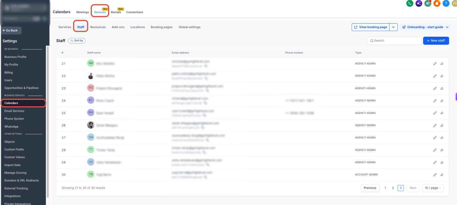The width and height of the screenshot is (457, 205).
Task: Open the megaphone announcements icon
Action: [x=428, y=3]
